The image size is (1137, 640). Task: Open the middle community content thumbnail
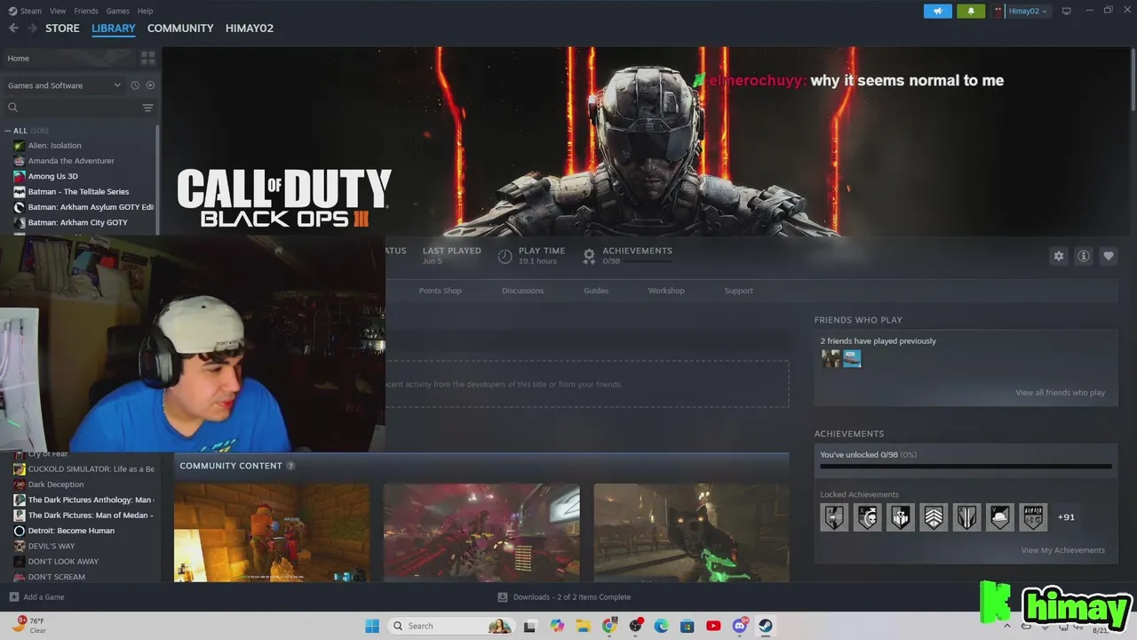481,532
